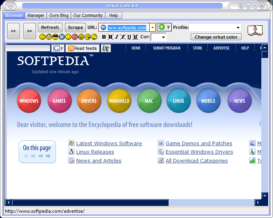Image resolution: width=273 pixels, height=218 pixels.
Task: Click the up-down arrows transfer icon
Action: coord(106,48)
